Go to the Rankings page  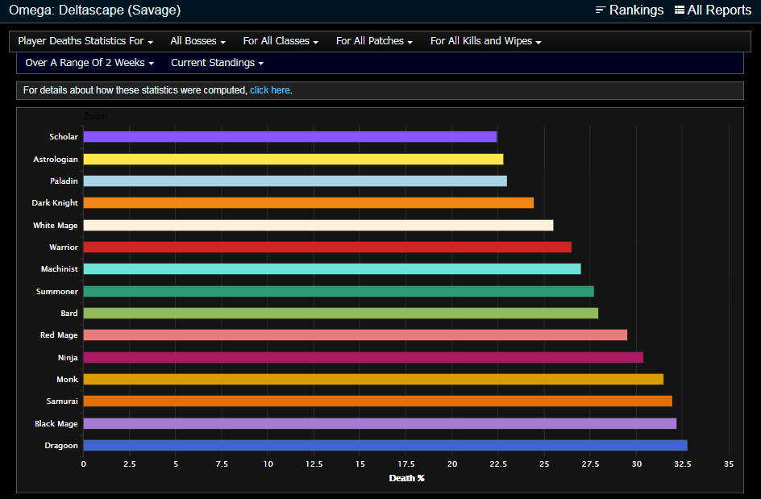click(x=636, y=10)
